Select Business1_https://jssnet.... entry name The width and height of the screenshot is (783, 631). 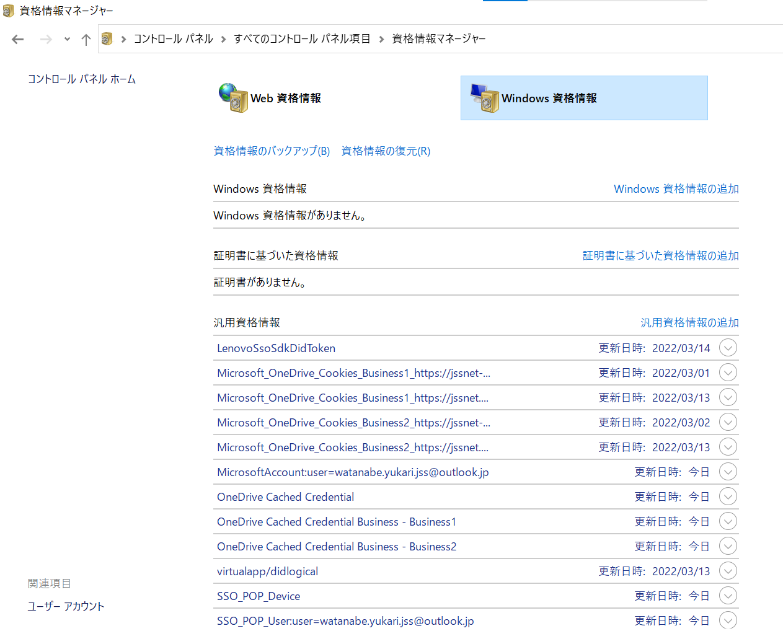[353, 398]
